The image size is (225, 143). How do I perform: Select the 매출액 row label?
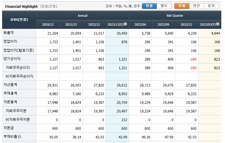(9, 33)
